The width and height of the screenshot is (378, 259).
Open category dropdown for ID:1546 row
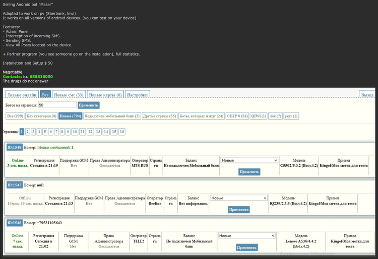pos(247,236)
